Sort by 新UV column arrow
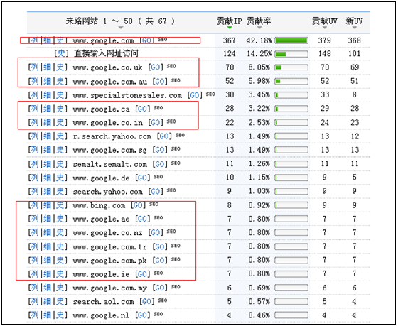Image resolution: width=398 pixels, height=326 pixels. [x=355, y=28]
